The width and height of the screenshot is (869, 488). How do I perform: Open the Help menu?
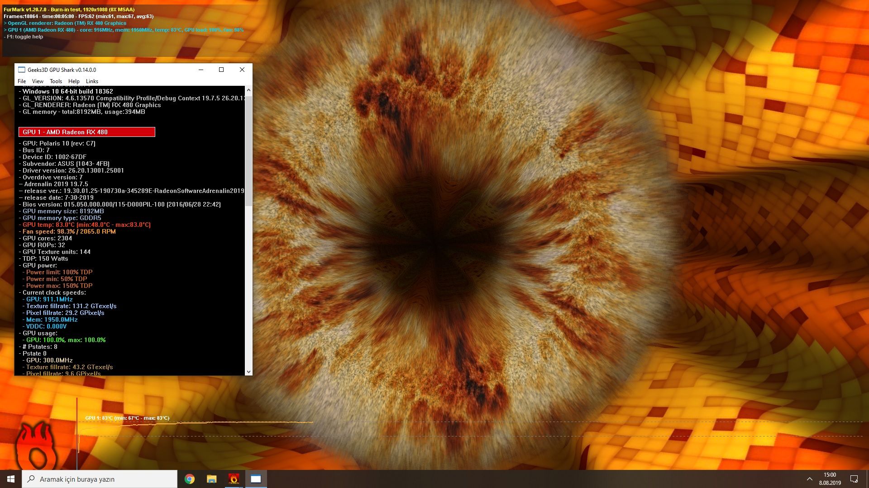pos(74,81)
